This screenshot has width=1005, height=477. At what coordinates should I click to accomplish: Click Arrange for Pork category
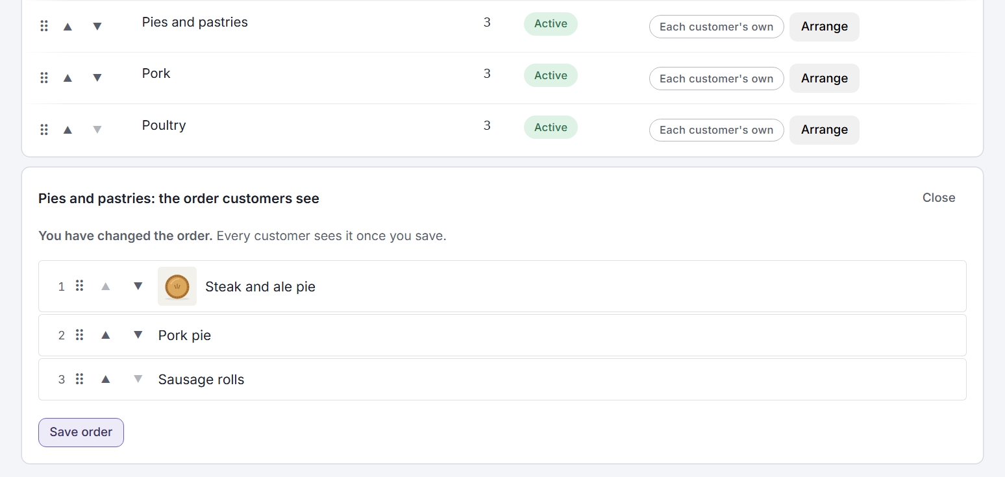pos(824,78)
